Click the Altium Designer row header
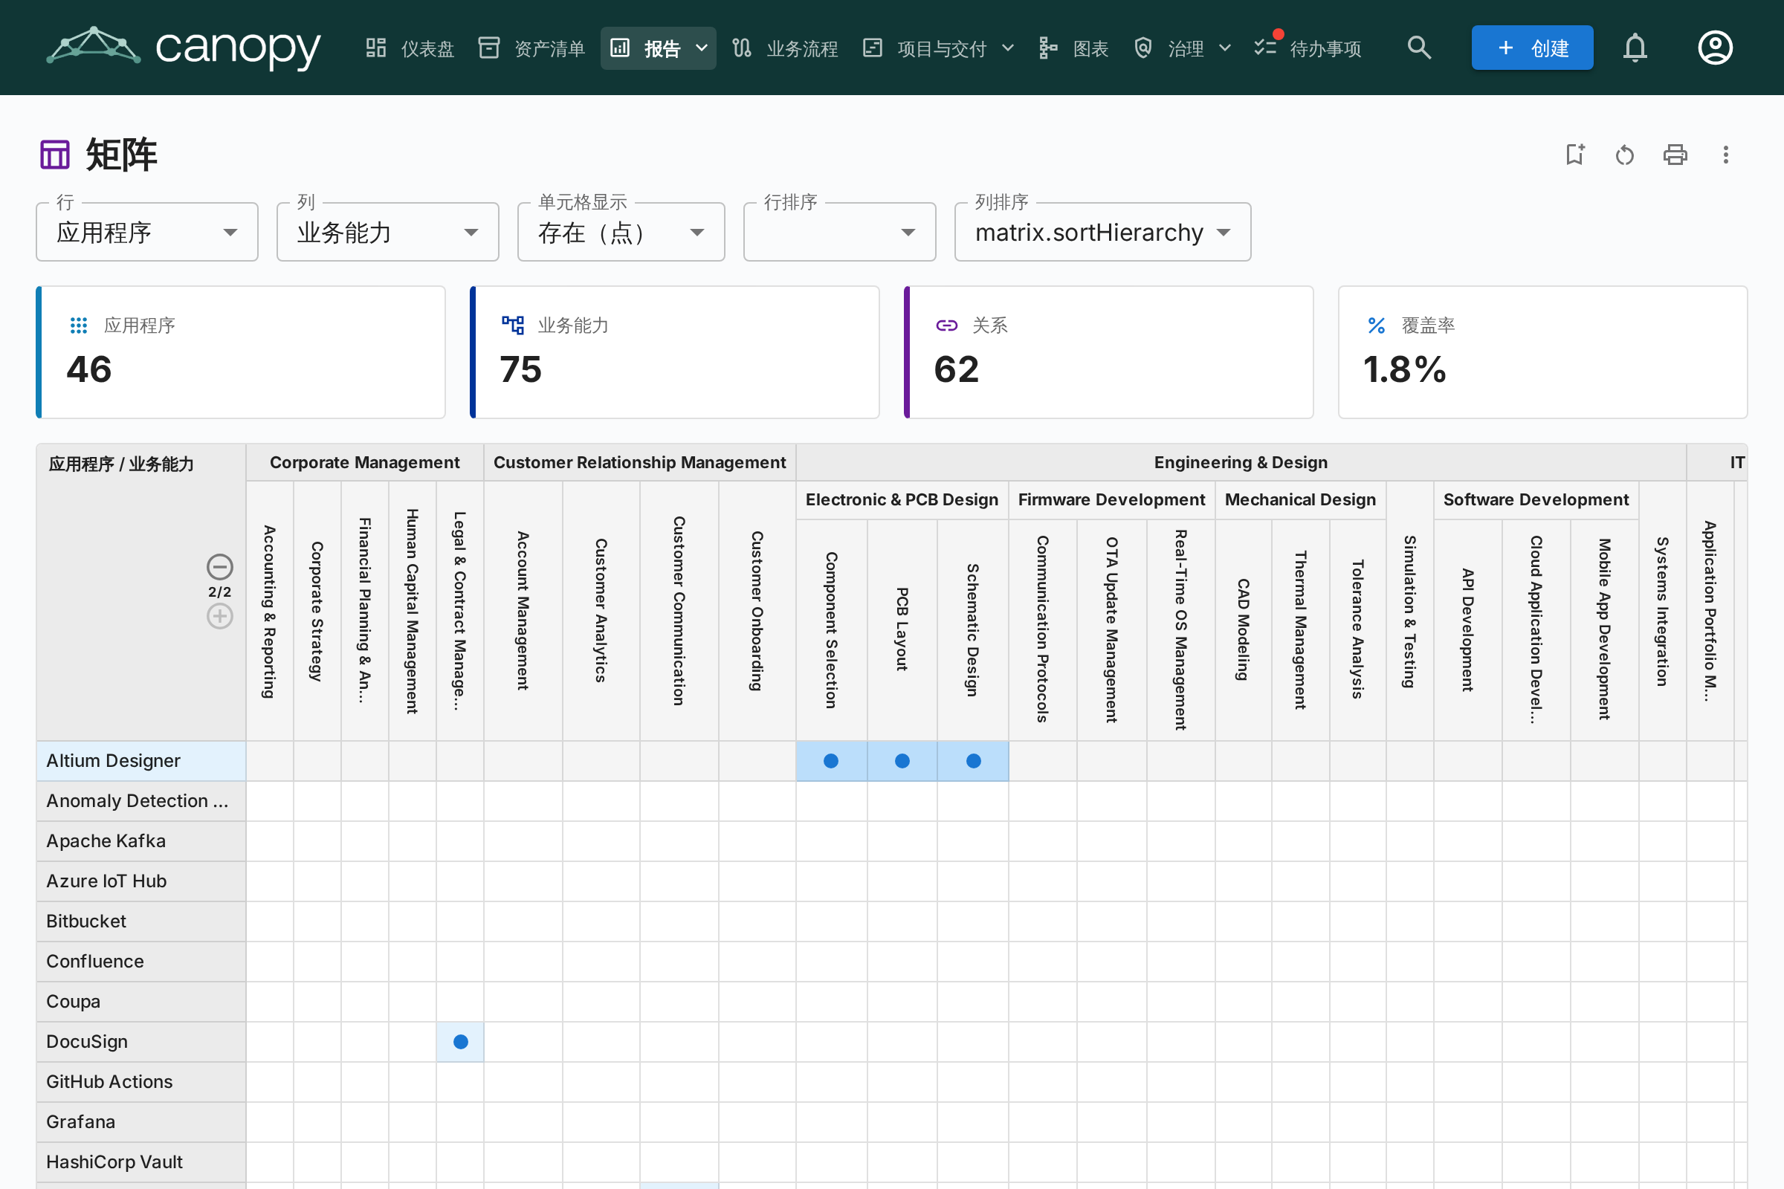Viewport: 1784px width, 1189px height. pos(141,760)
